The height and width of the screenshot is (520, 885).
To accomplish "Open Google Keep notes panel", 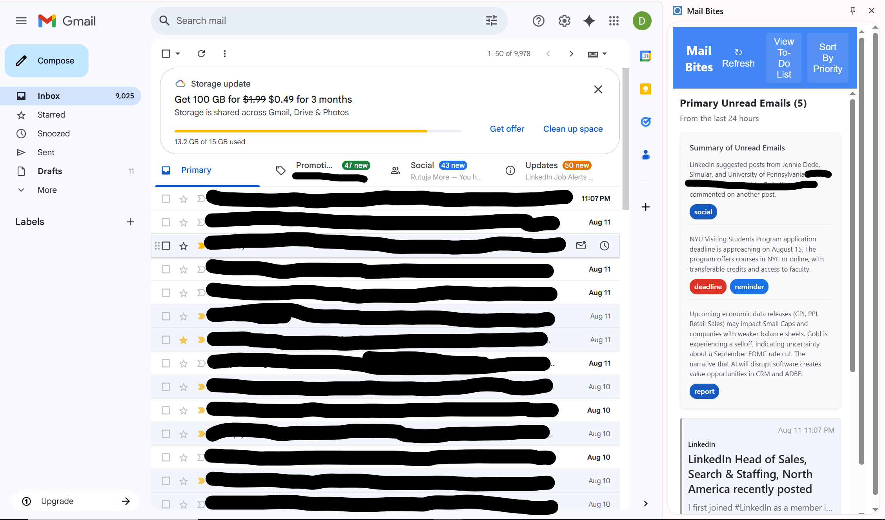I will coord(645,89).
